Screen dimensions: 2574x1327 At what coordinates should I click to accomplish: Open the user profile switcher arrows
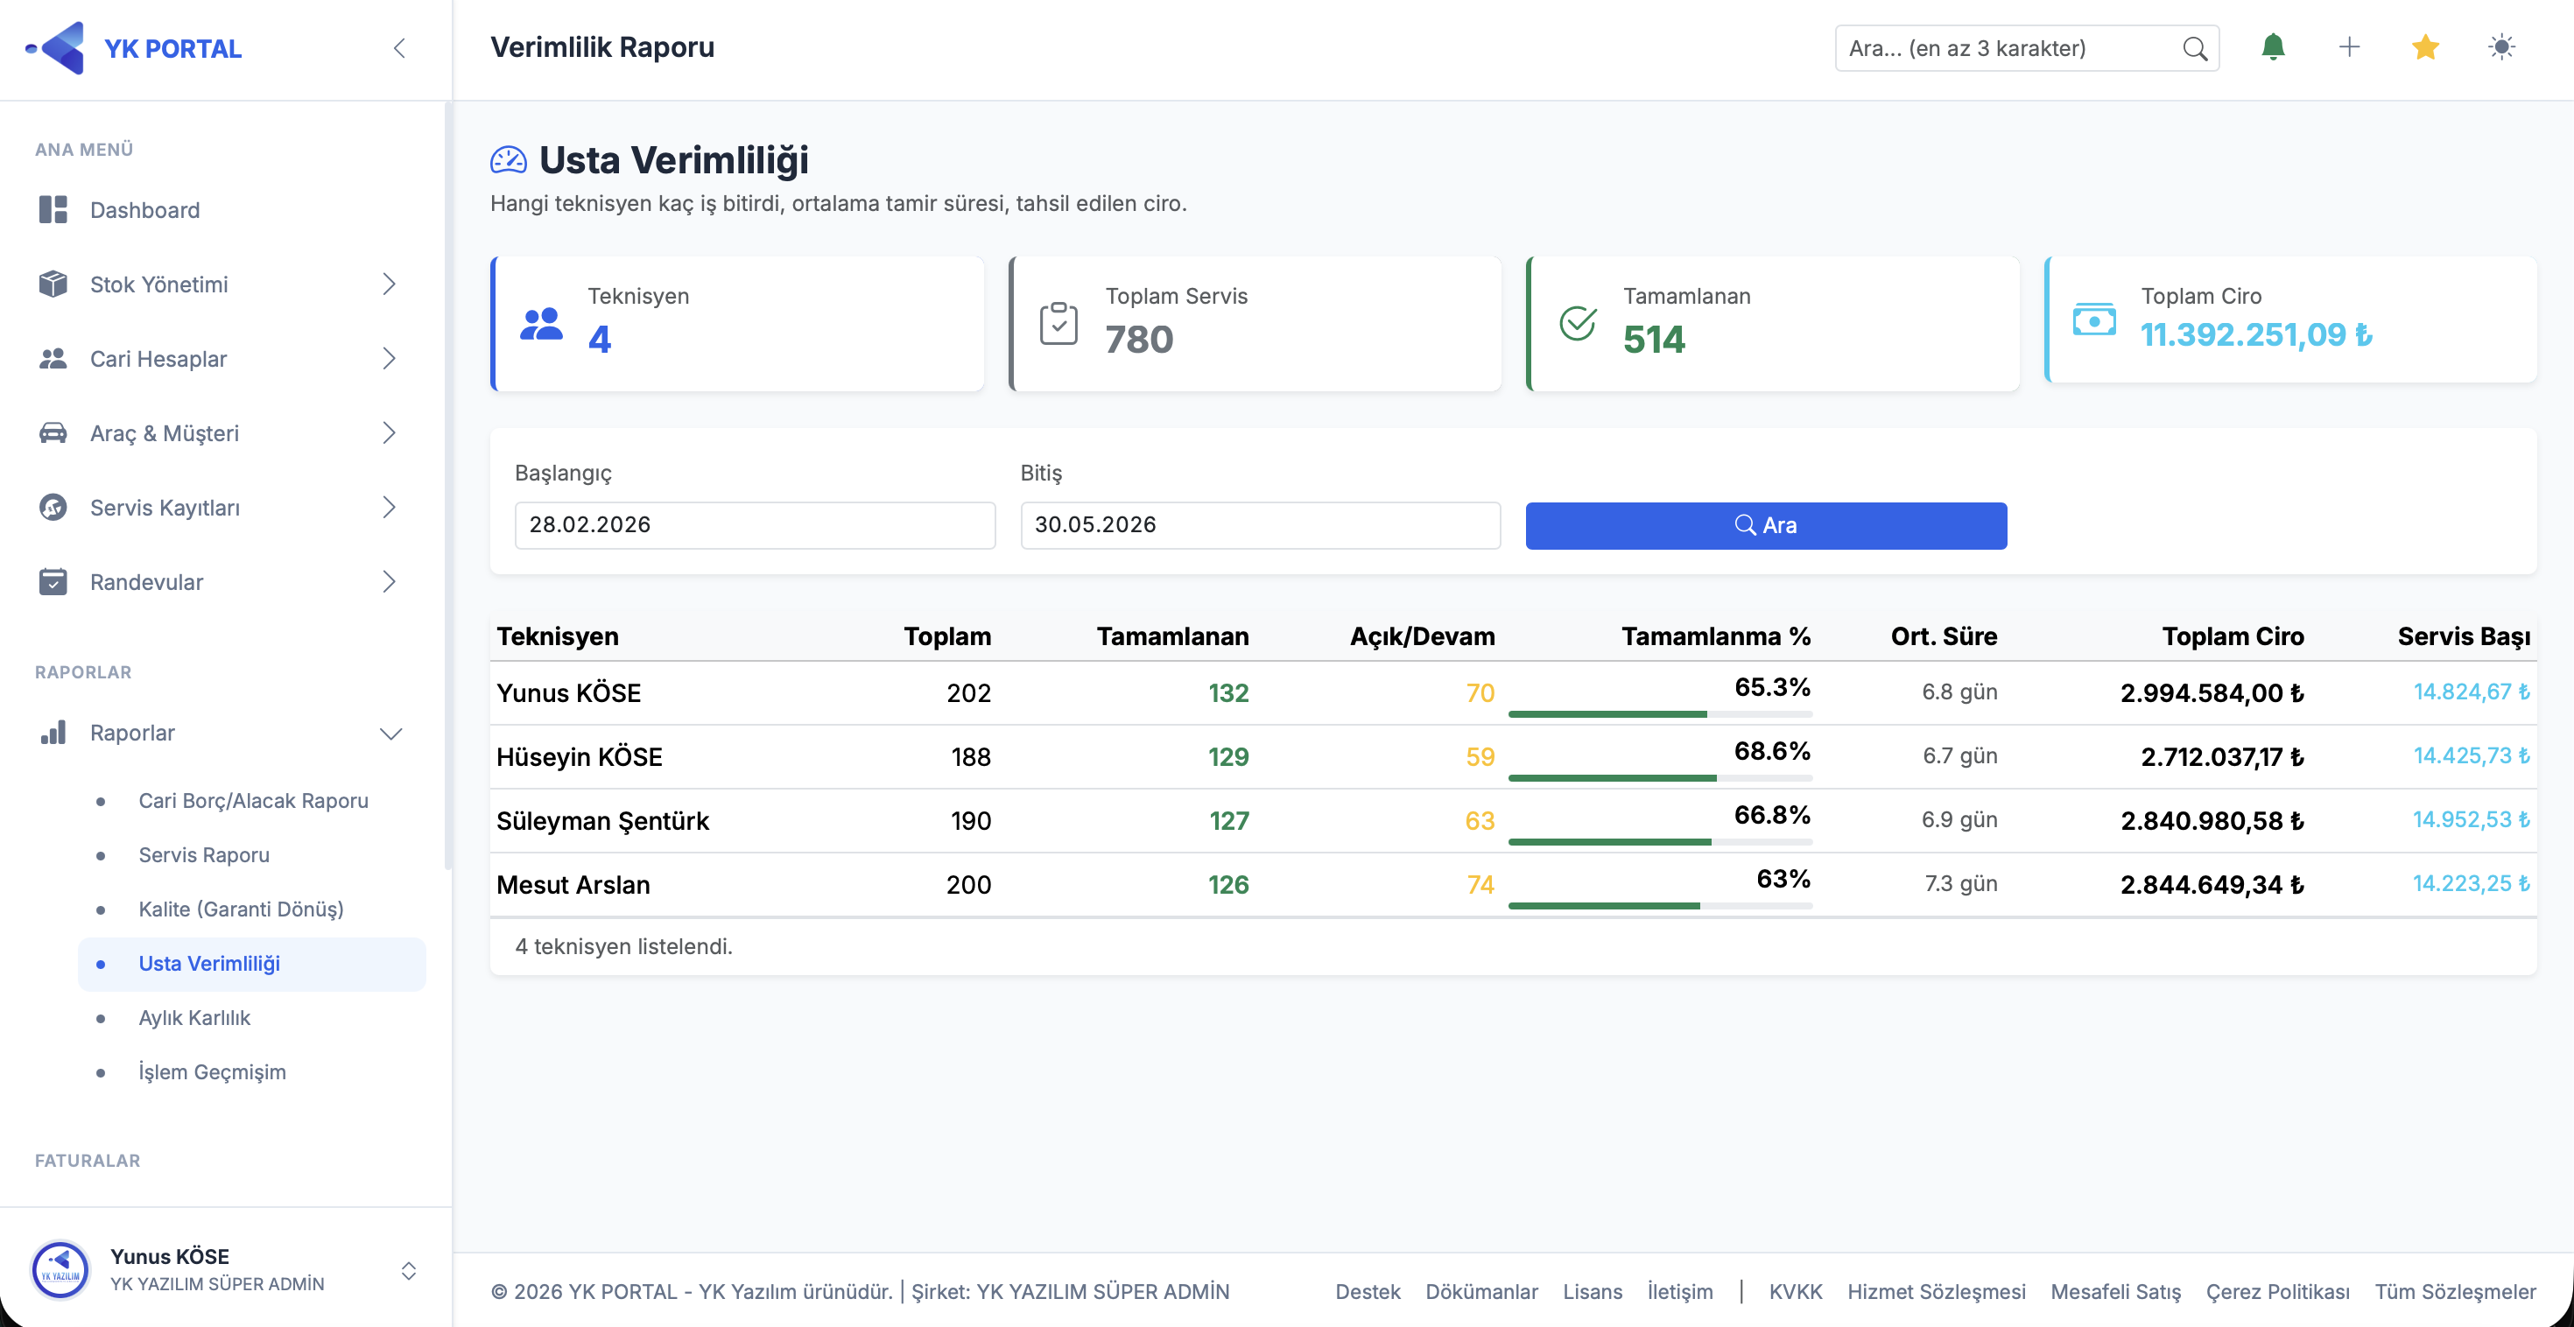click(x=408, y=1270)
